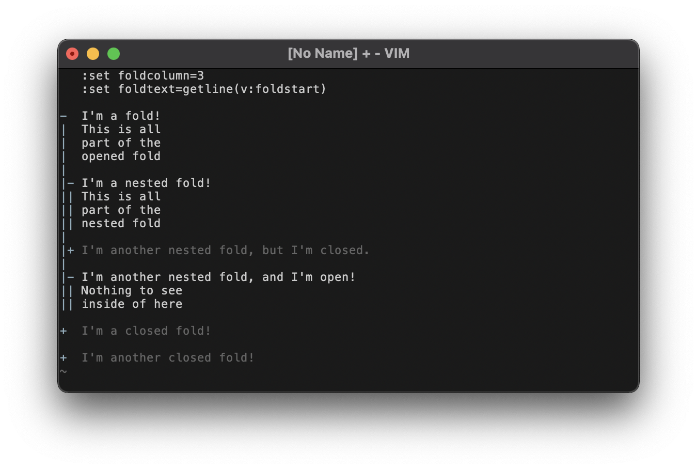Click the plus sign in the fold column for the closed nested fold

70,250
